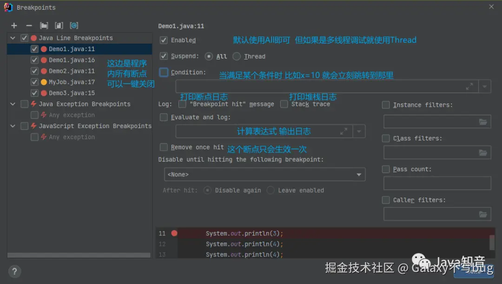Screen dimensions: 502x284
Task: Click the Caller filters input field
Action: coord(437,214)
